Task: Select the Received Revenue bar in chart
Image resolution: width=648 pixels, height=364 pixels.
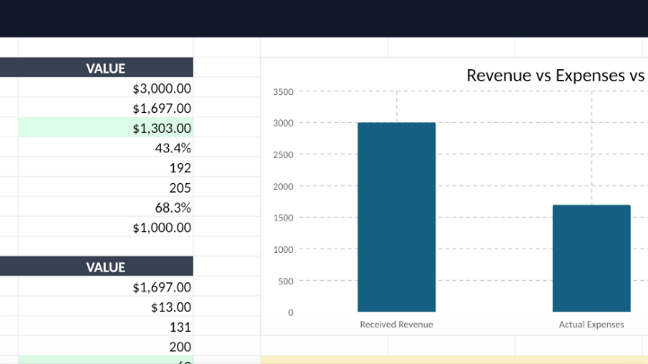Action: click(x=397, y=217)
